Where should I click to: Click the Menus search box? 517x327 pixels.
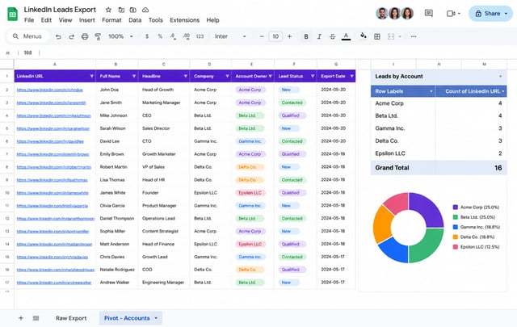click(x=27, y=36)
